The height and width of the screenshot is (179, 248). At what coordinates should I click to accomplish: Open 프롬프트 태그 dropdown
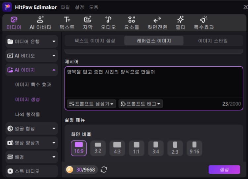pos(141,104)
